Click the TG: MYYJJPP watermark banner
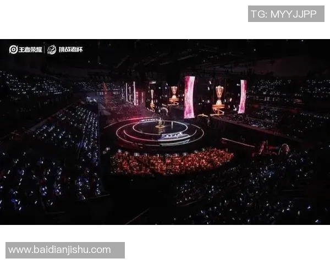 (286, 14)
